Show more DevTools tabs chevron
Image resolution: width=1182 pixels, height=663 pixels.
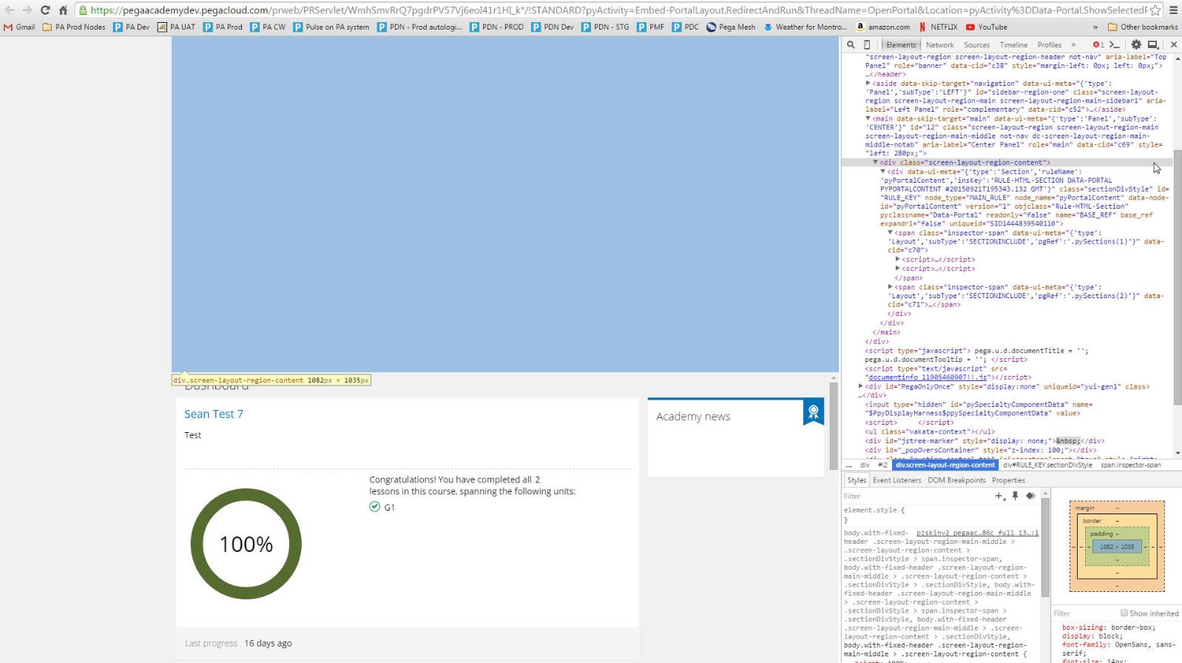(1073, 44)
